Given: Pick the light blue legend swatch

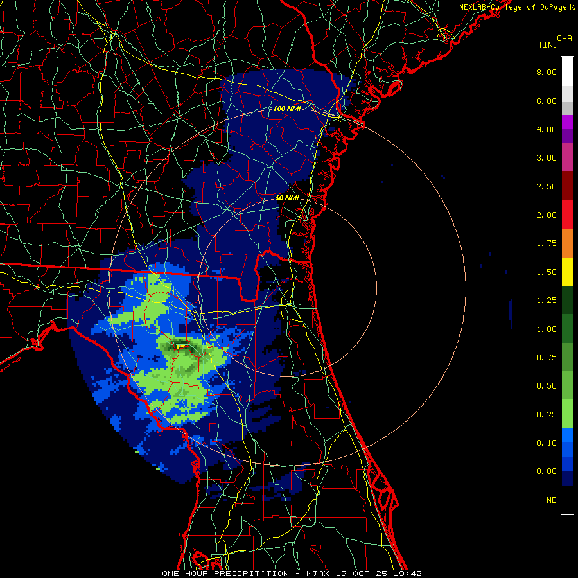Looking at the screenshot, I should 567,435.
